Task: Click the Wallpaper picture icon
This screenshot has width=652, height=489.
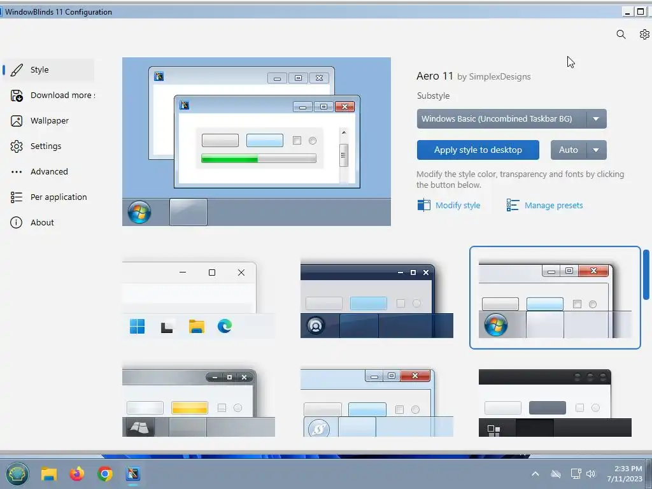Action: coord(17,121)
